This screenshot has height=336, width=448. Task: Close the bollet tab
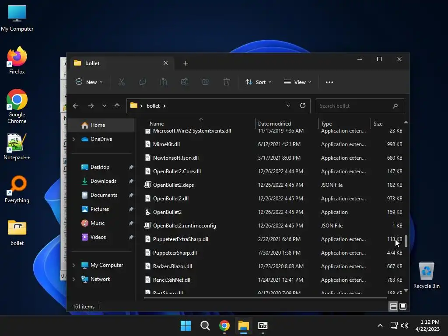pos(165,63)
